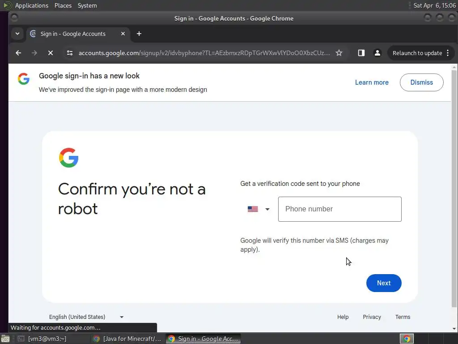Click the address bar URL
458x344 pixels.
(204, 53)
